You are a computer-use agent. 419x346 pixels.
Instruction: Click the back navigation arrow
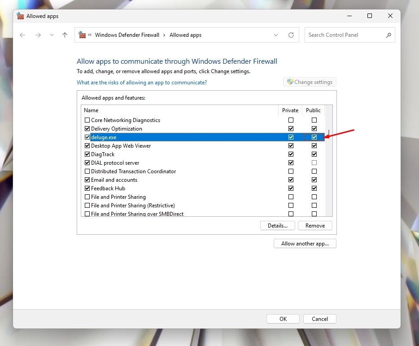pos(22,35)
